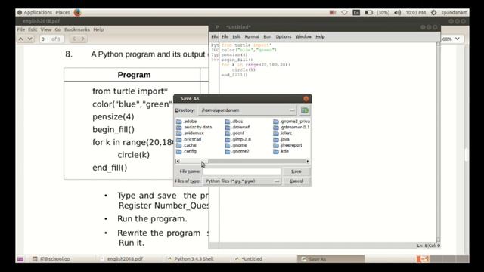Open Run menu in the editor
This screenshot has width=484, height=272.
[267, 37]
